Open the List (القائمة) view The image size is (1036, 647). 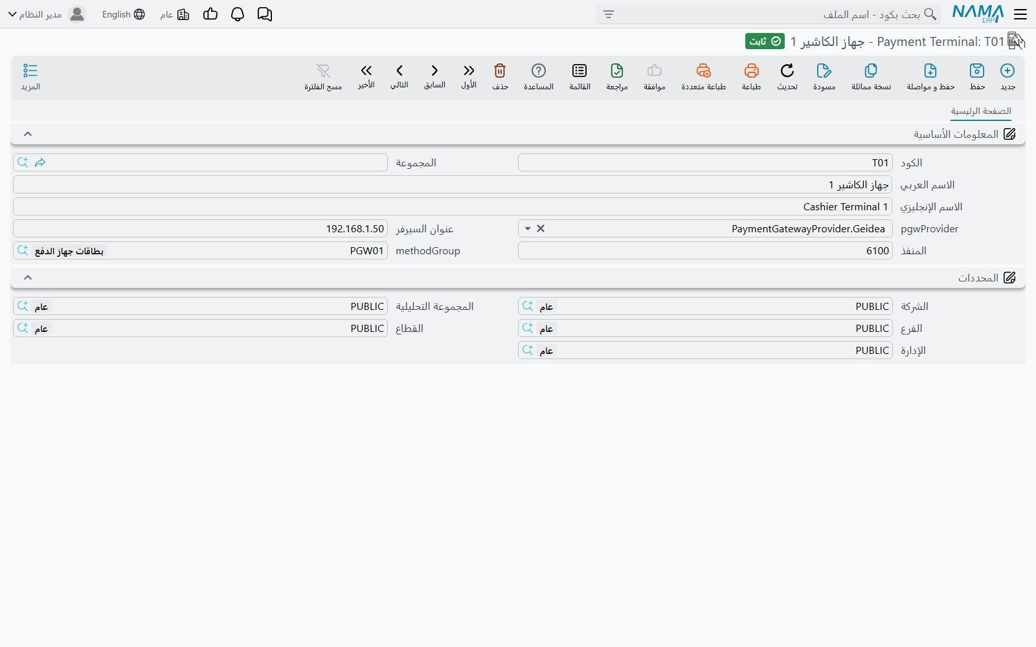coord(580,76)
